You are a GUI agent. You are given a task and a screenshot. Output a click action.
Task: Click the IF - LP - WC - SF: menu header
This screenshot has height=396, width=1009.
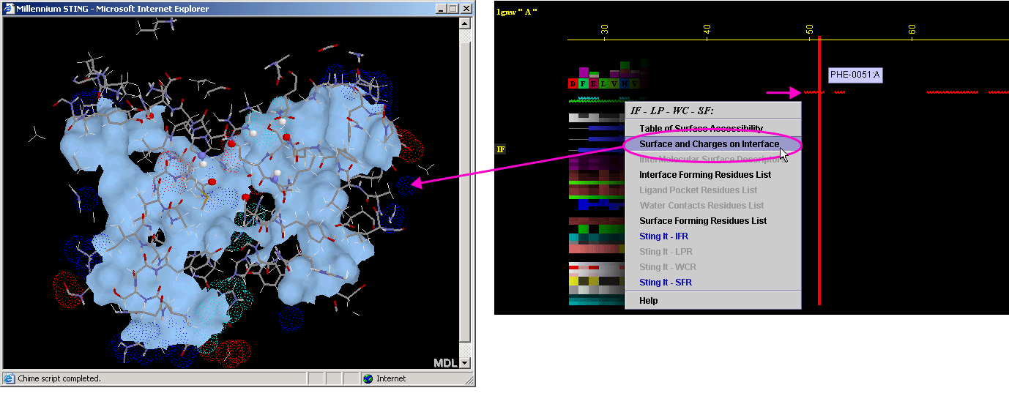click(x=672, y=111)
